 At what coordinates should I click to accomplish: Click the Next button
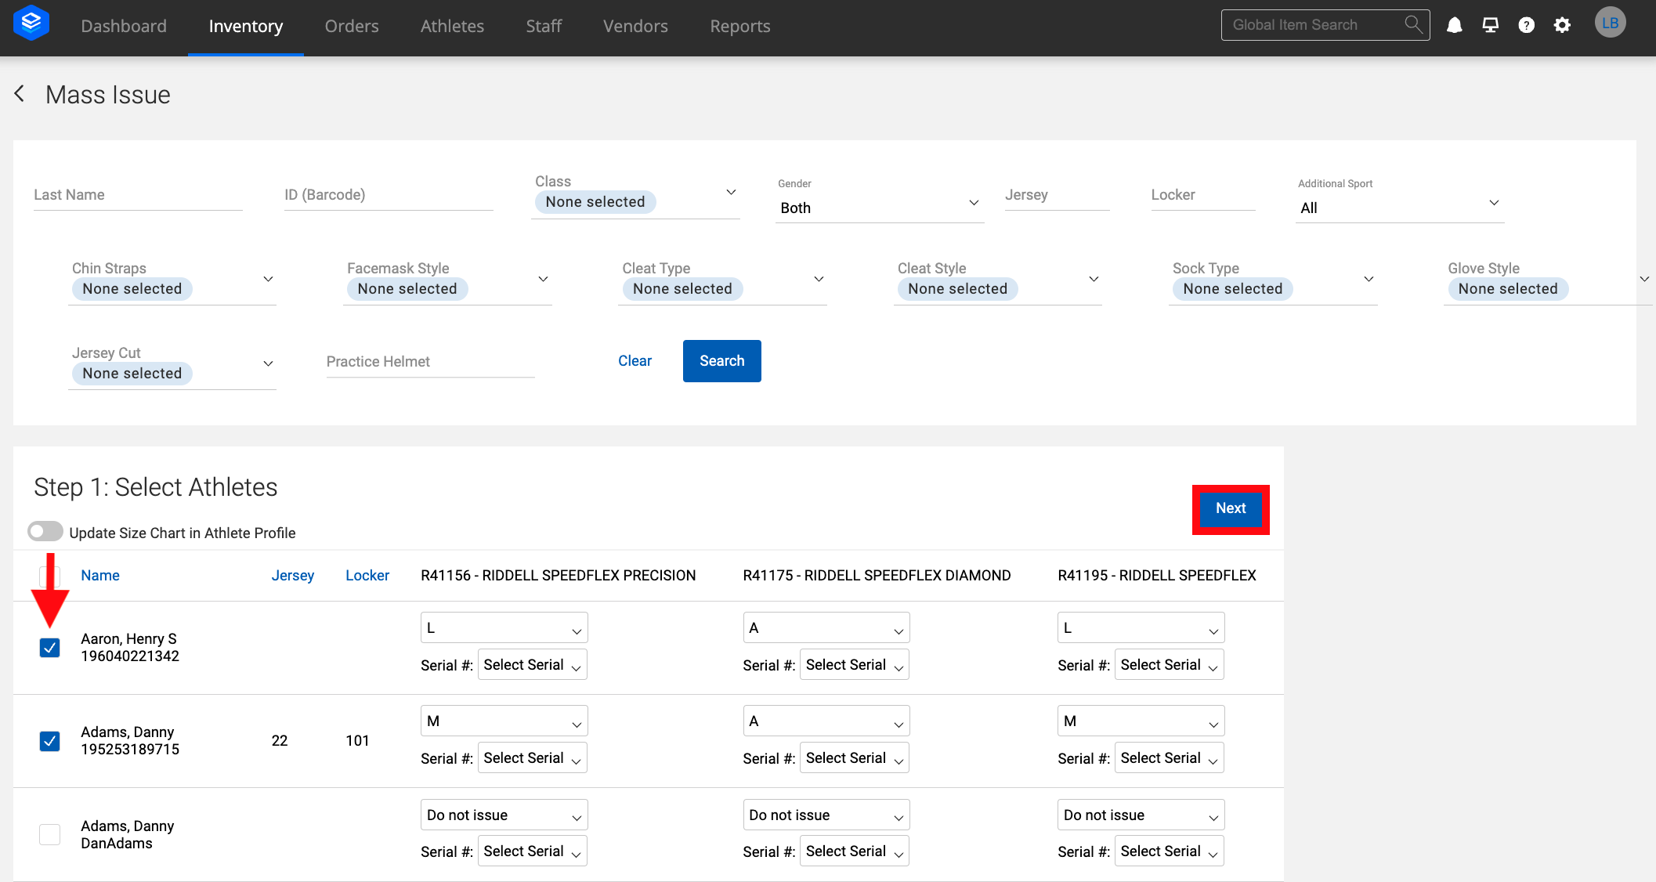pos(1231,508)
